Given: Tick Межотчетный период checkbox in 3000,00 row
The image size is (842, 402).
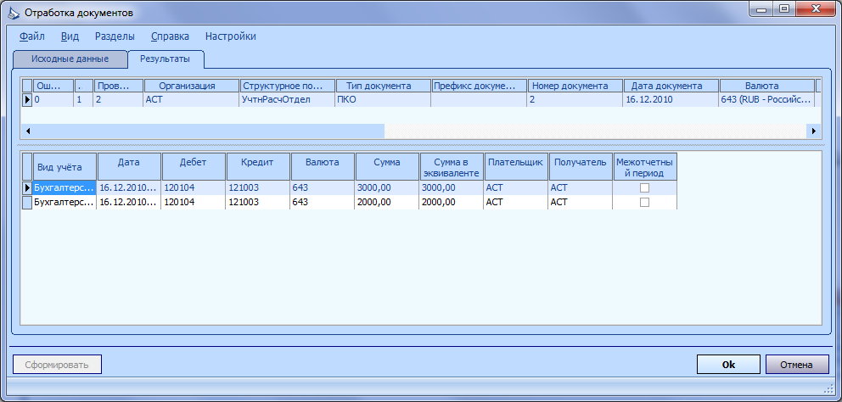Looking at the screenshot, I should (x=645, y=187).
